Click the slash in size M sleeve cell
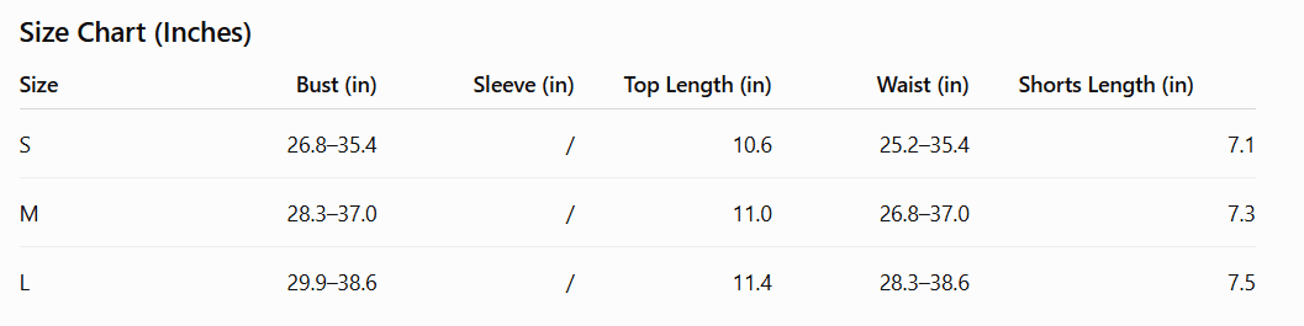 pos(570,214)
